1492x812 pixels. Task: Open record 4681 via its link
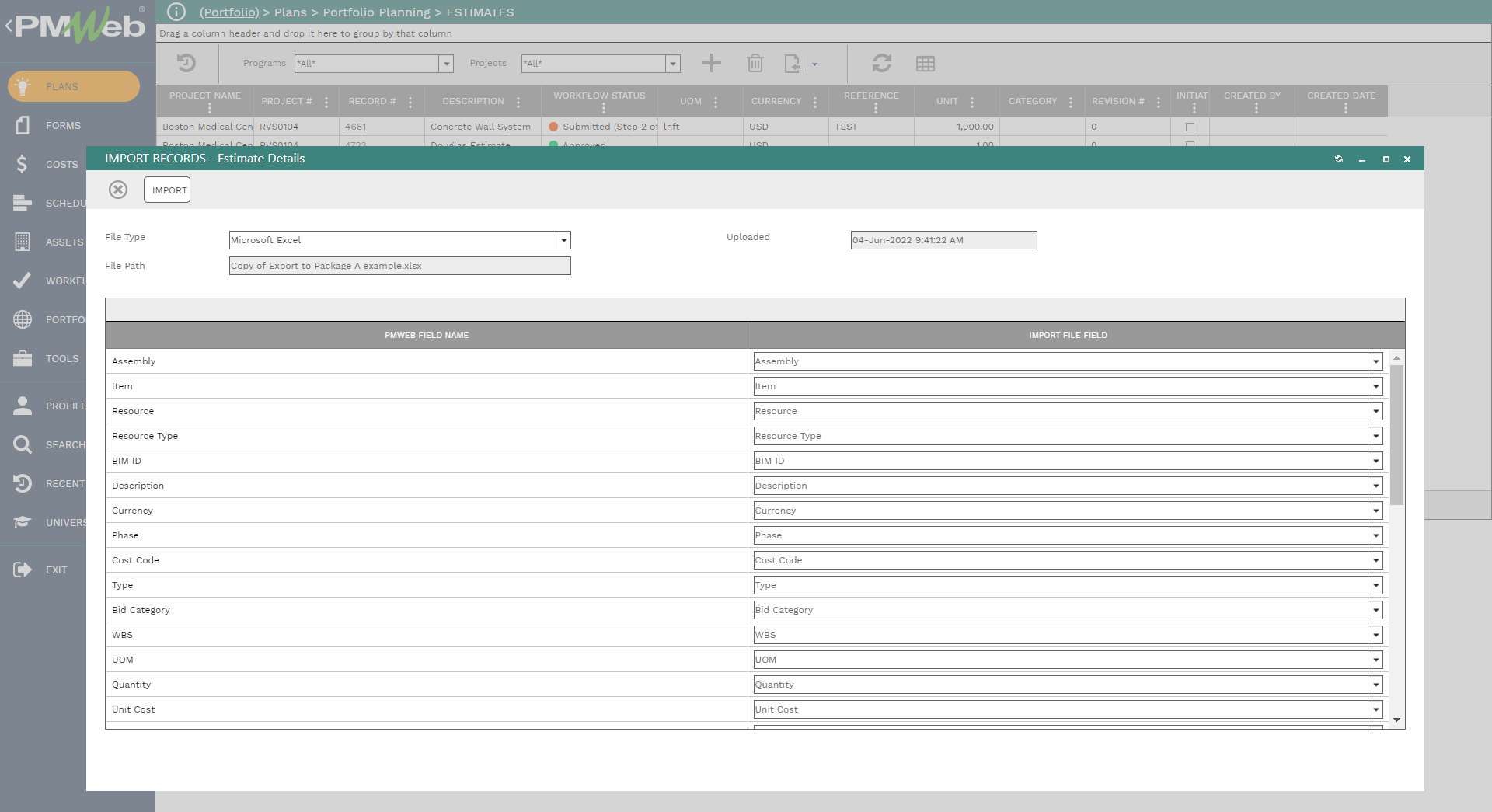(357, 126)
